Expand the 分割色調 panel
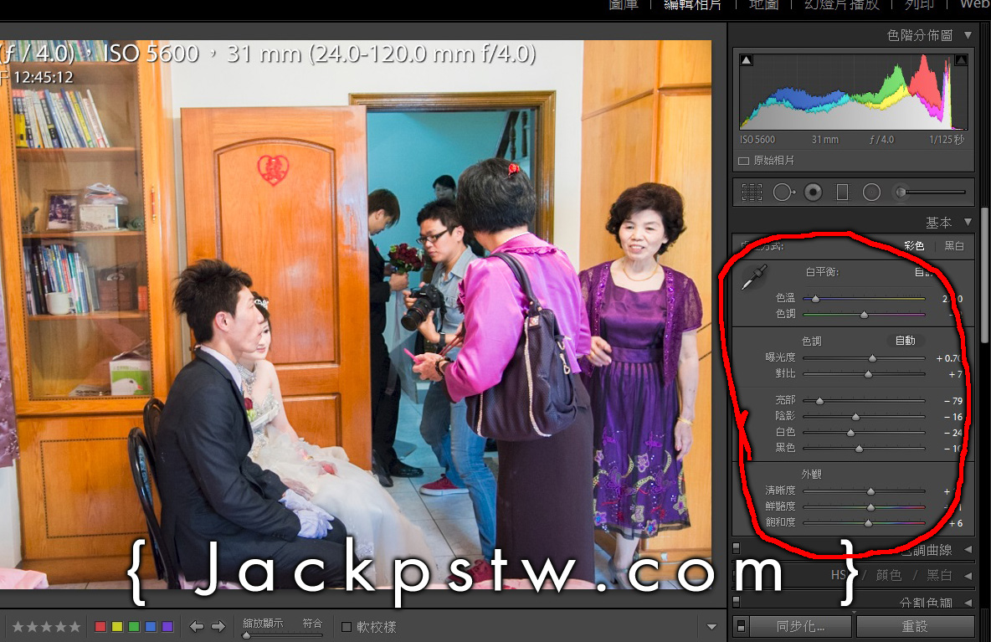 click(x=968, y=603)
